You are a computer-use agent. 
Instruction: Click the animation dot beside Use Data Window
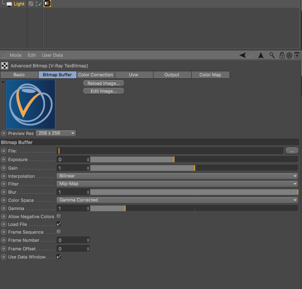tap(4, 257)
